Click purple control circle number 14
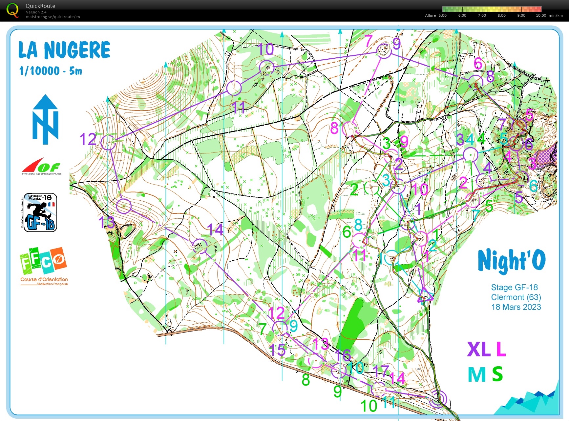The width and height of the screenshot is (569, 421). coord(200,246)
